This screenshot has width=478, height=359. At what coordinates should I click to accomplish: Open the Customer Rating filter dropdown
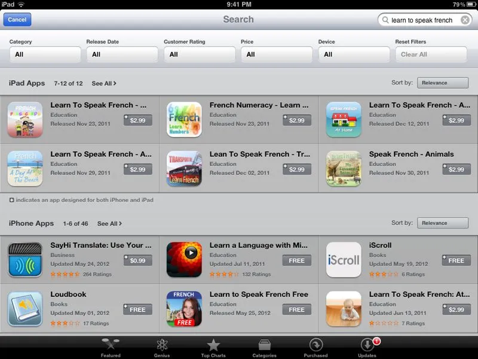(x=200, y=54)
